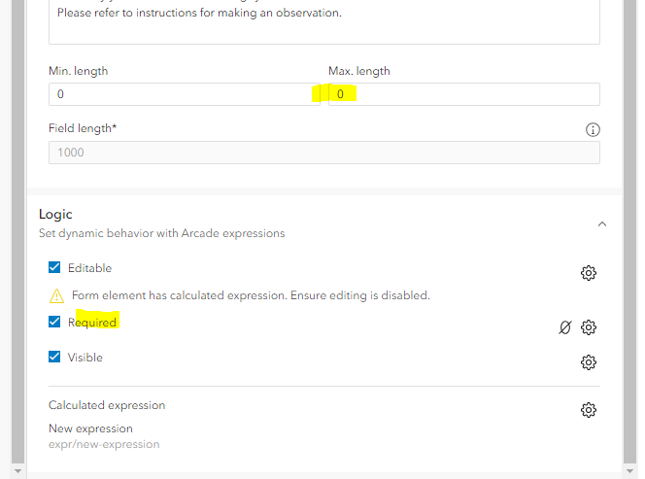
Task: Click the text area with observation instructions
Action: click(x=323, y=21)
